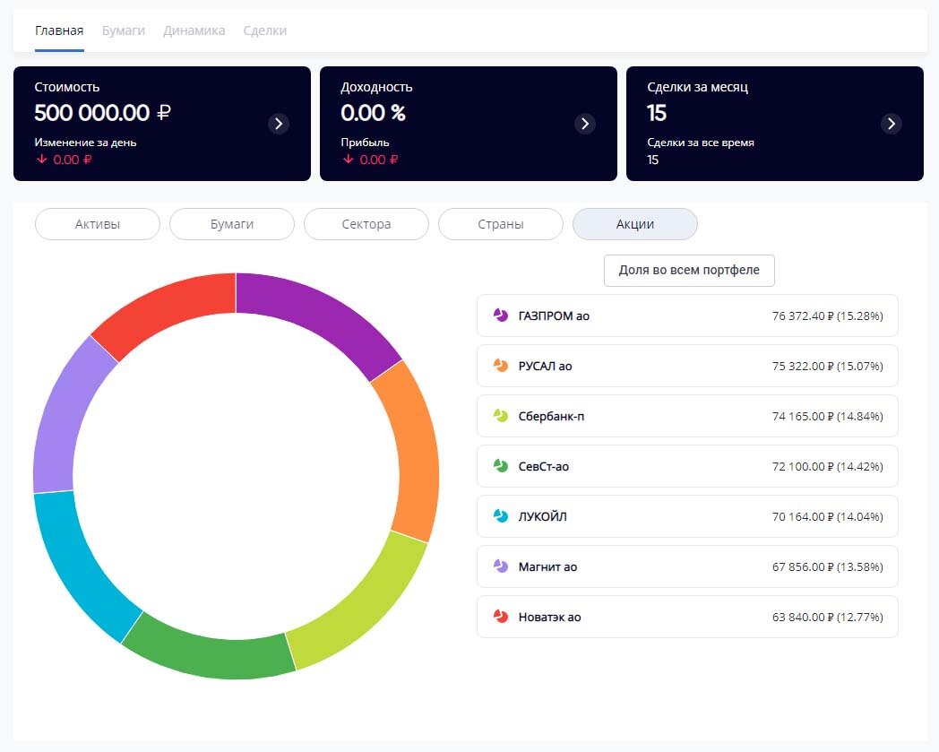This screenshot has height=752, width=939.
Task: Click the value 70 164.00 ₽ (14.04%)
Action: pyautogui.click(x=827, y=516)
